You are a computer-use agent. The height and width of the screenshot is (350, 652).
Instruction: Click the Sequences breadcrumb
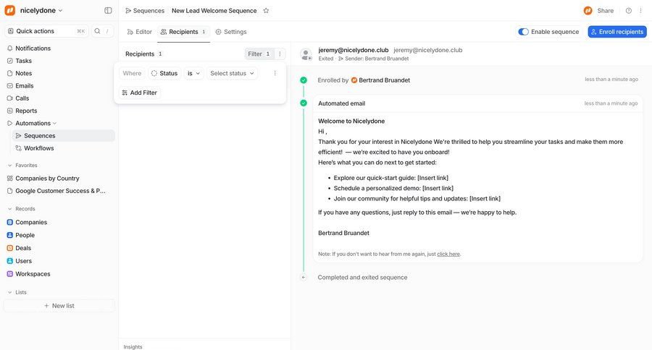[145, 11]
